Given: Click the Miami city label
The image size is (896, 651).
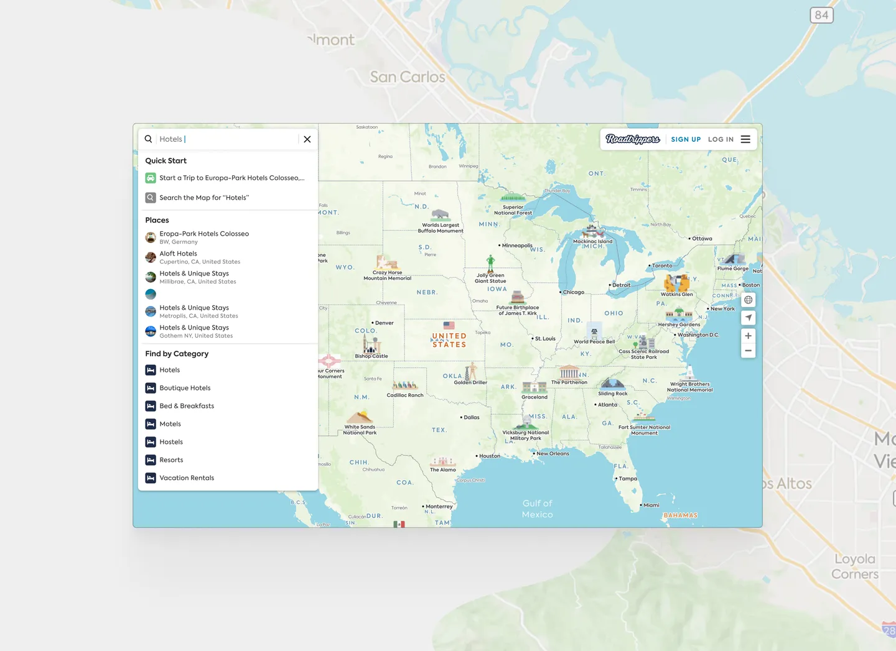Looking at the screenshot, I should (x=650, y=506).
